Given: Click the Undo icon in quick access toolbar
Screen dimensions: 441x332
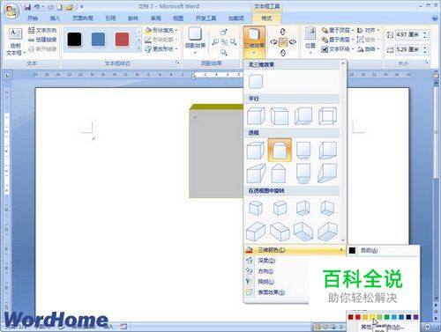Looking at the screenshot, I should point(37,7).
